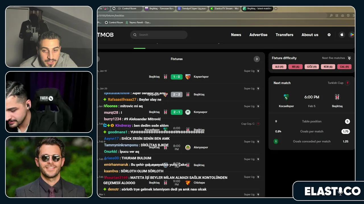This screenshot has width=364, height=204.
Task: Click the 6:00 PM kickoff time
Action: [x=312, y=97]
